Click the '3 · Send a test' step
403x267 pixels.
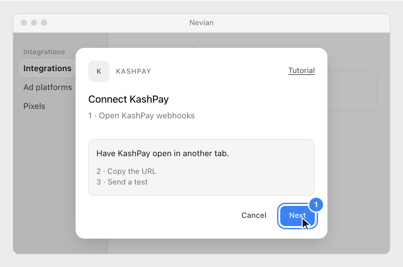pos(122,182)
